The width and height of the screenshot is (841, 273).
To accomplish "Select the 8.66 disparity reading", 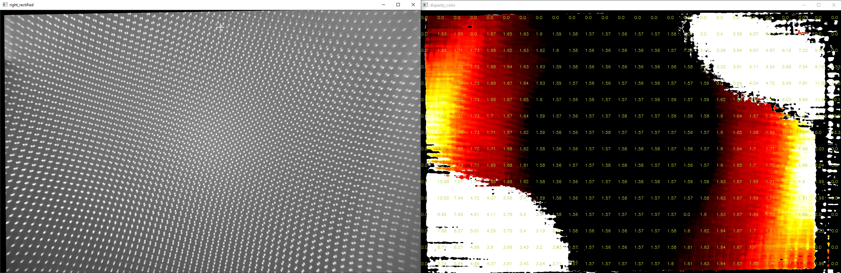I will click(x=803, y=100).
